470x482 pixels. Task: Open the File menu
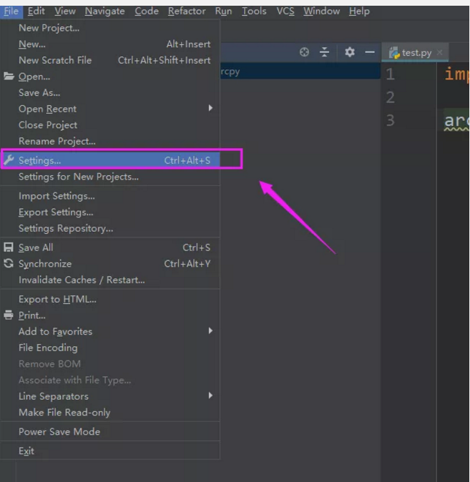click(11, 11)
